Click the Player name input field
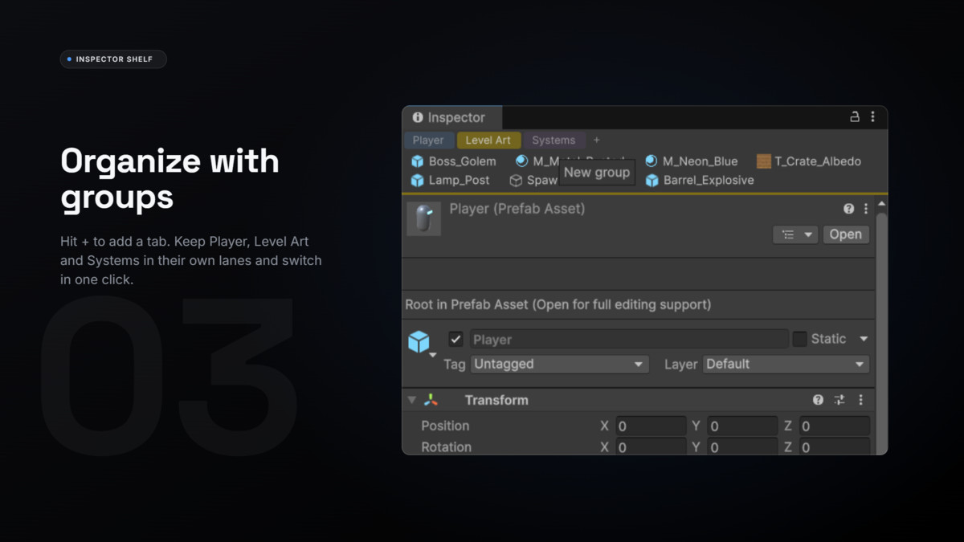The height and width of the screenshot is (542, 964). pyautogui.click(x=628, y=339)
